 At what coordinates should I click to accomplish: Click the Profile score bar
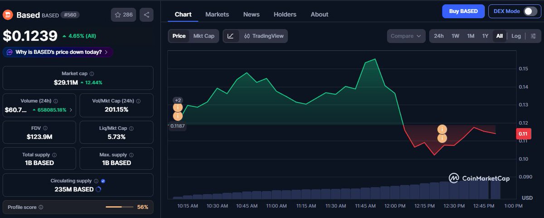(x=120, y=207)
